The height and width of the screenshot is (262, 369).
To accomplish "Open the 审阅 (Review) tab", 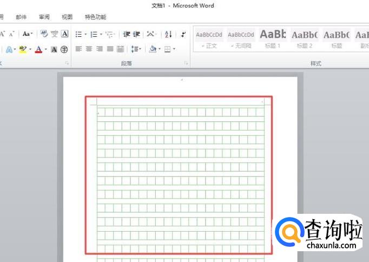I will point(44,17).
